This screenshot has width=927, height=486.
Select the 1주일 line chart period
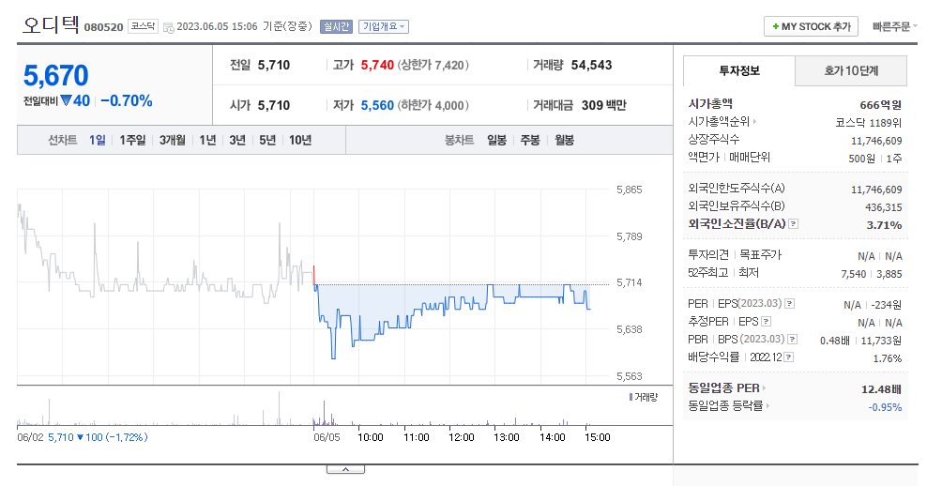coord(132,140)
